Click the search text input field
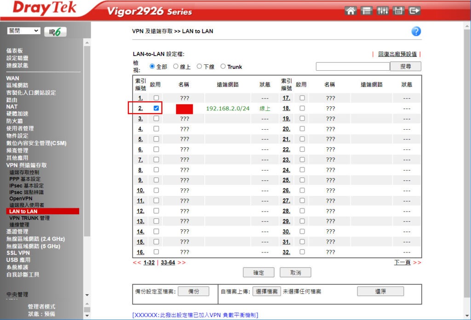The width and height of the screenshot is (471, 320). coord(353,66)
